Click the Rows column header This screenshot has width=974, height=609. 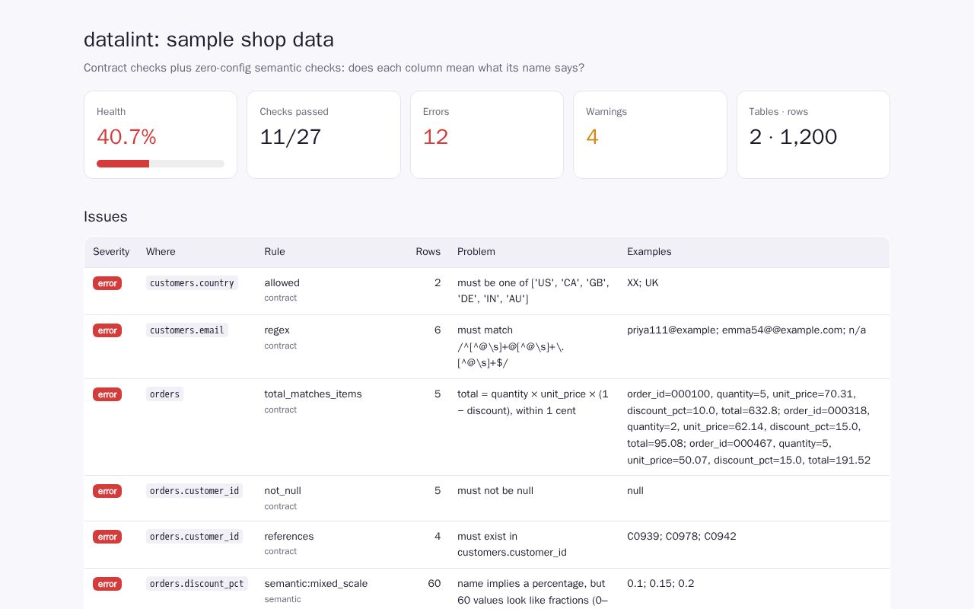point(428,252)
